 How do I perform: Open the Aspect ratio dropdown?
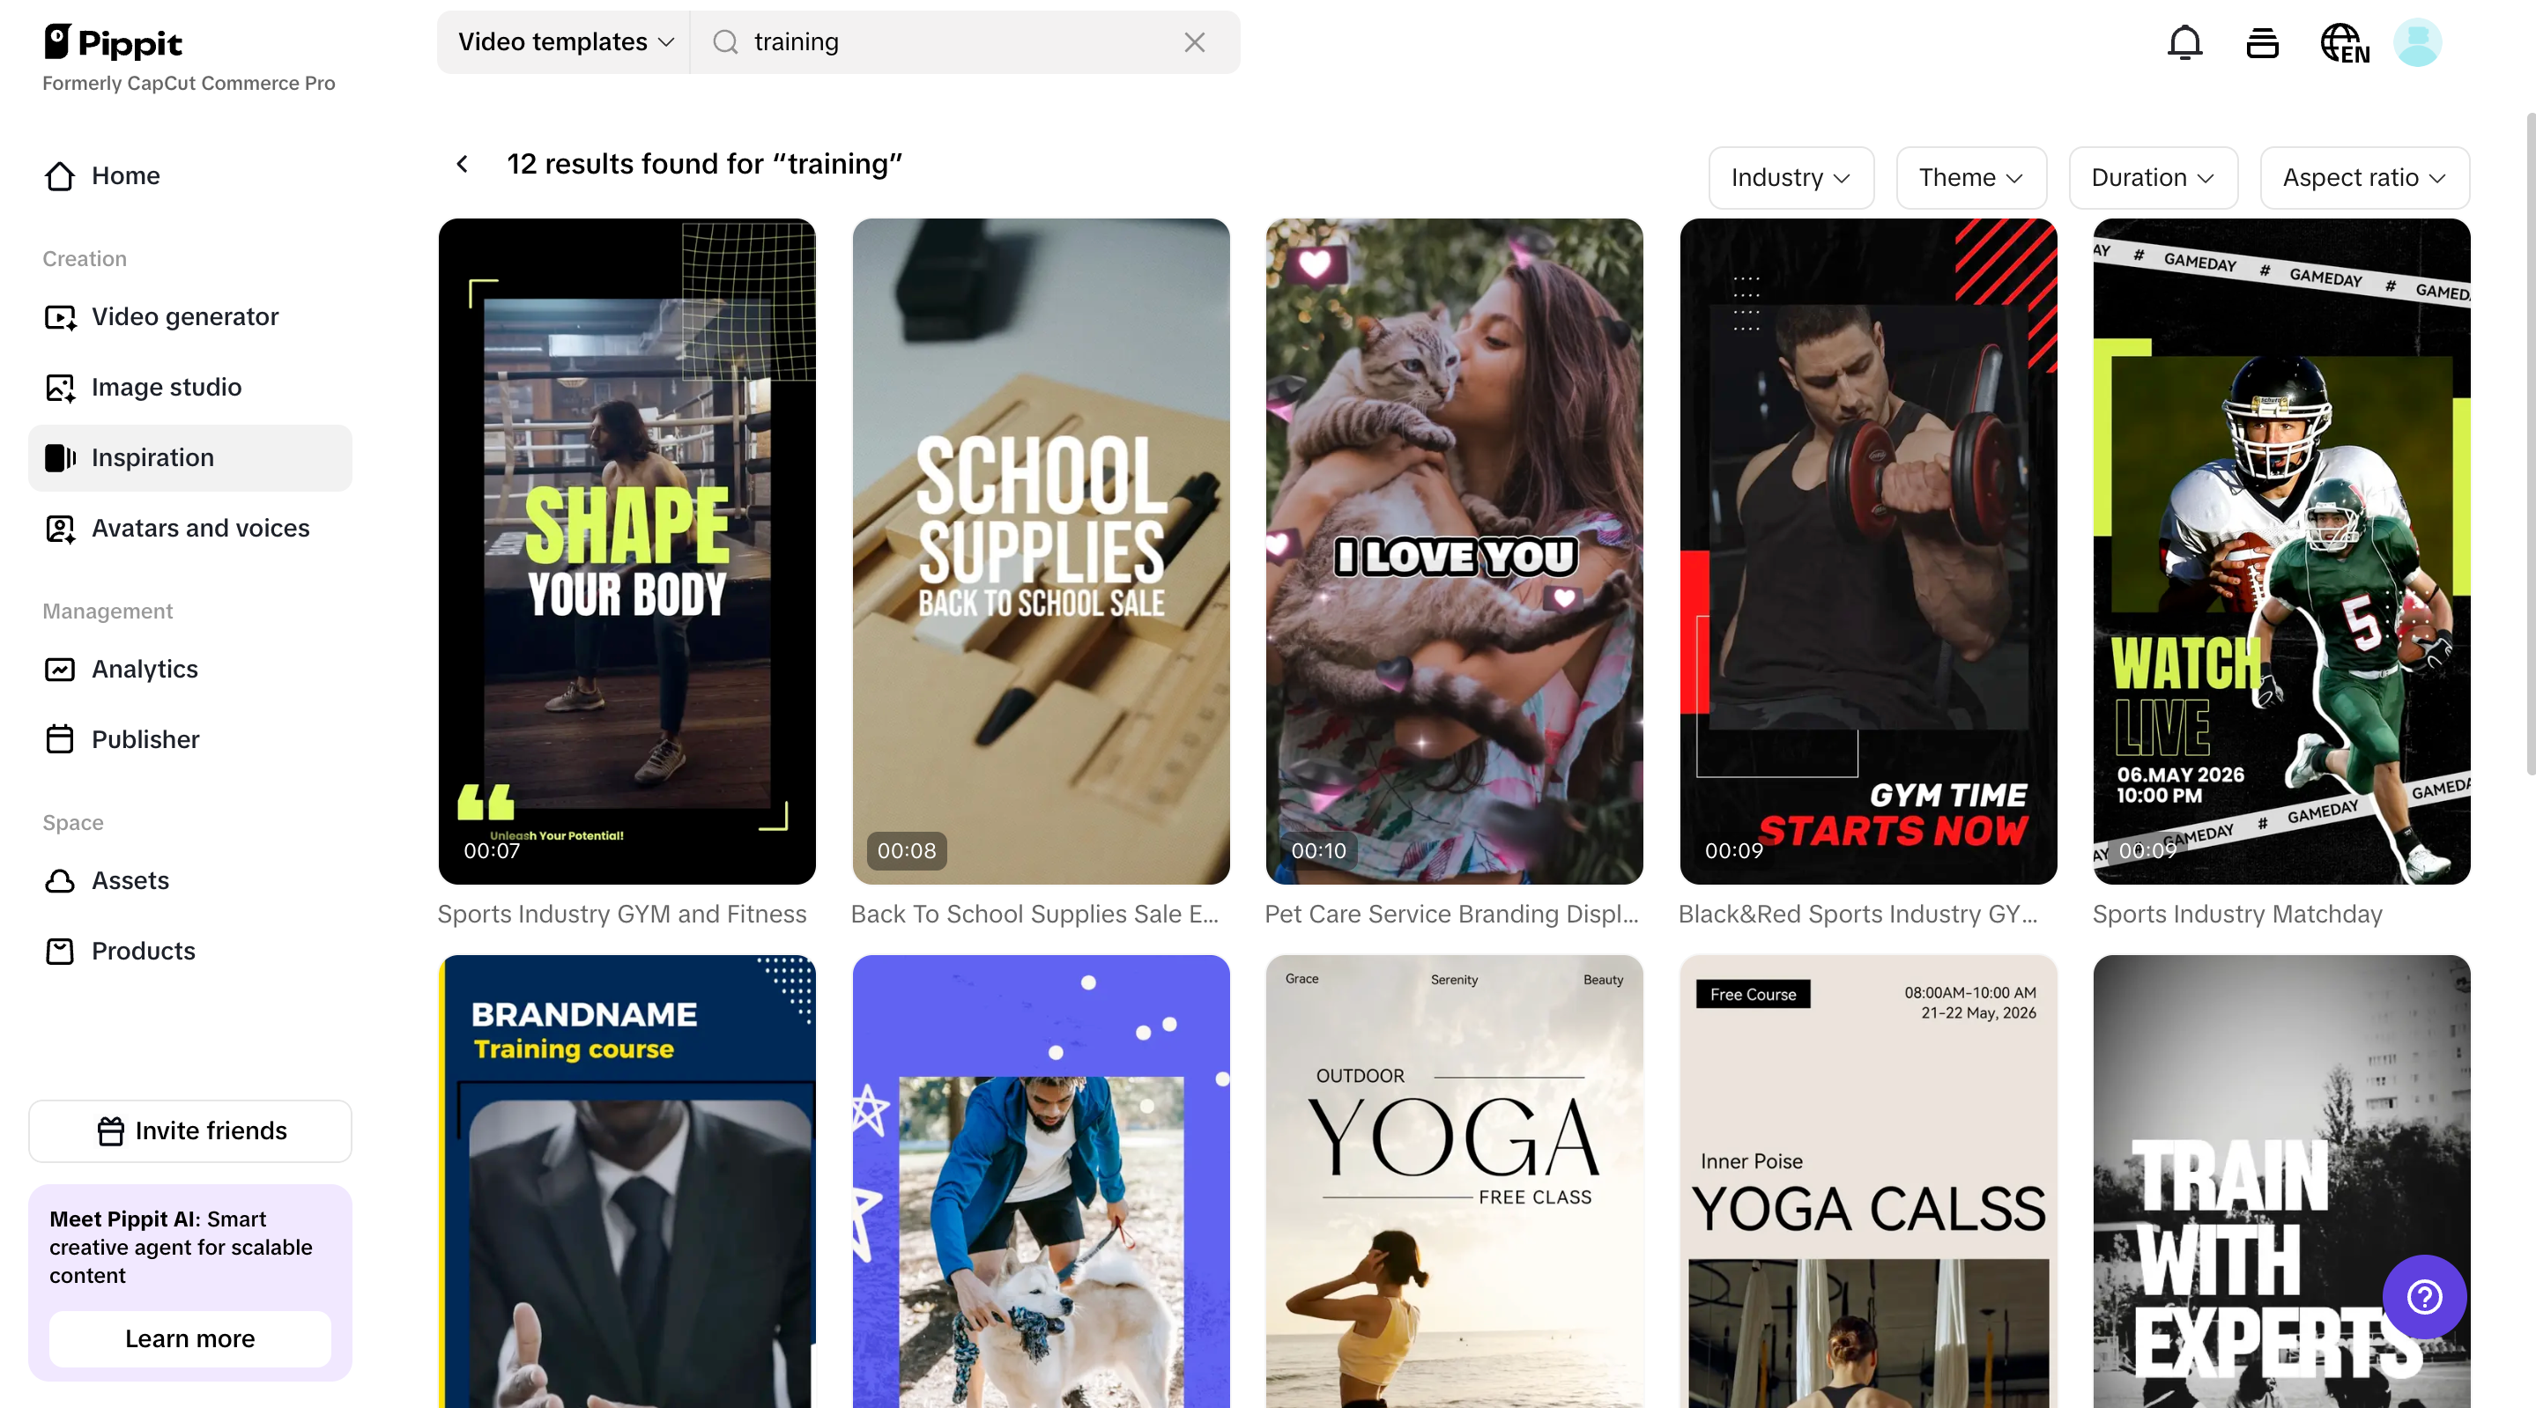click(2363, 177)
